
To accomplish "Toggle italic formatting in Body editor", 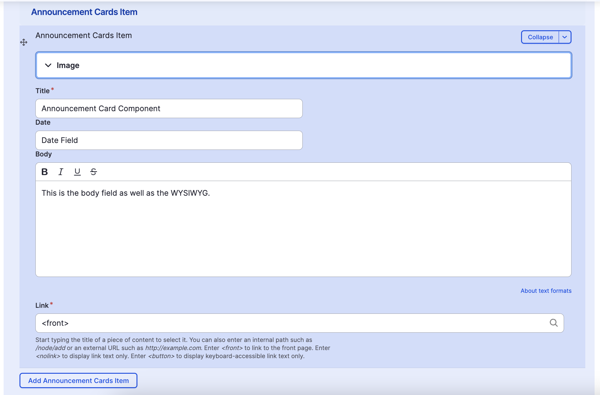I will pyautogui.click(x=61, y=172).
